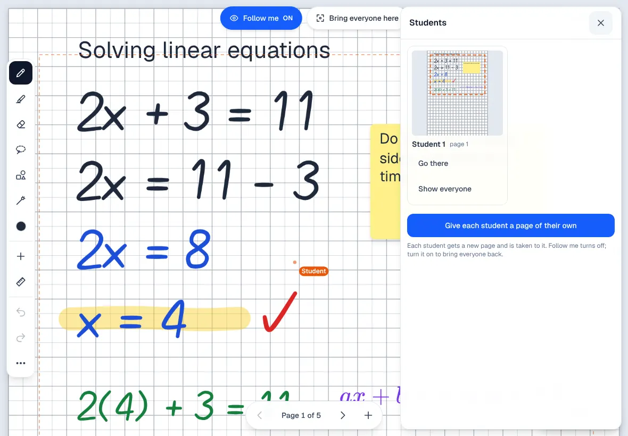Open the black ink color picker
628x436 pixels.
tap(21, 226)
